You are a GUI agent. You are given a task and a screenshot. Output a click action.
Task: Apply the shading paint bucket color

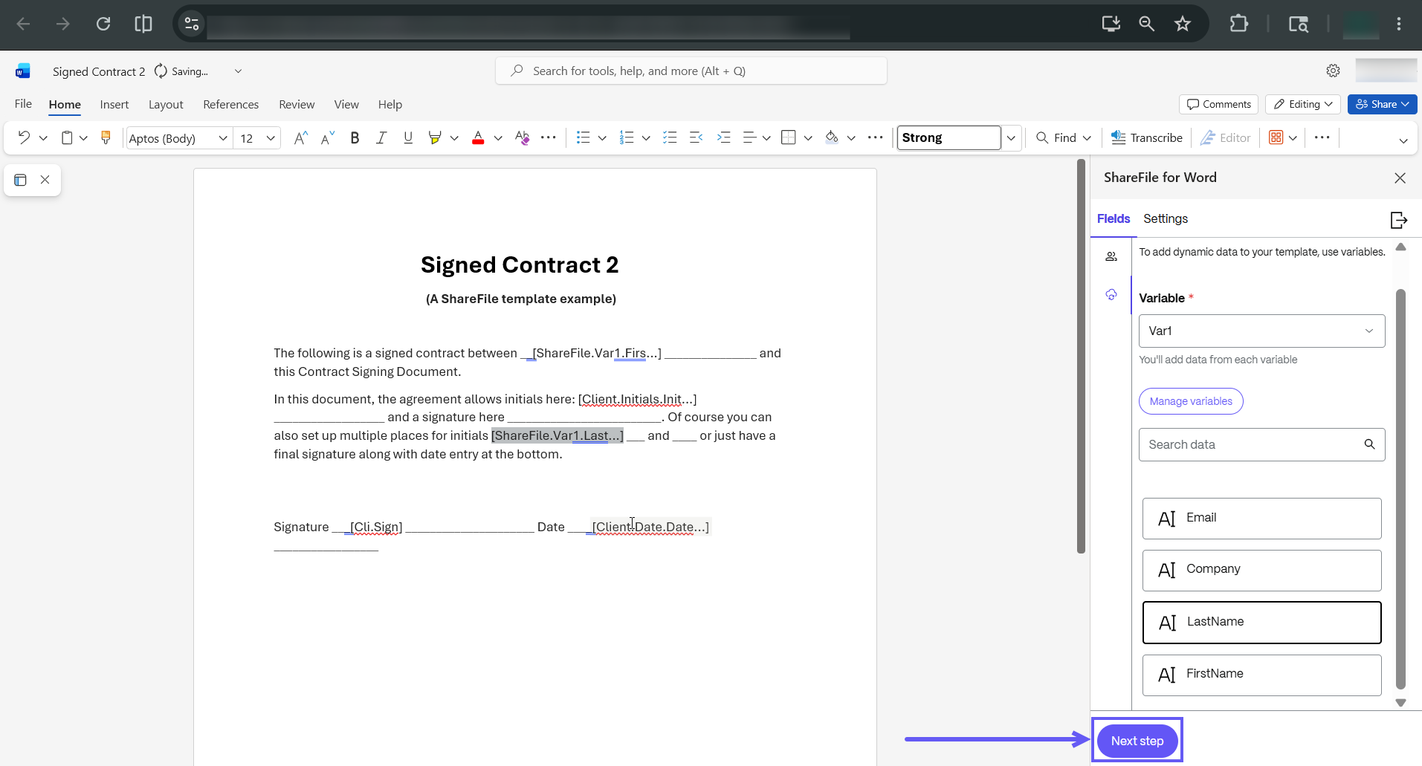(832, 137)
